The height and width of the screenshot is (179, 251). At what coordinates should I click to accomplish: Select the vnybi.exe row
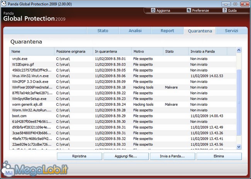[123, 59]
